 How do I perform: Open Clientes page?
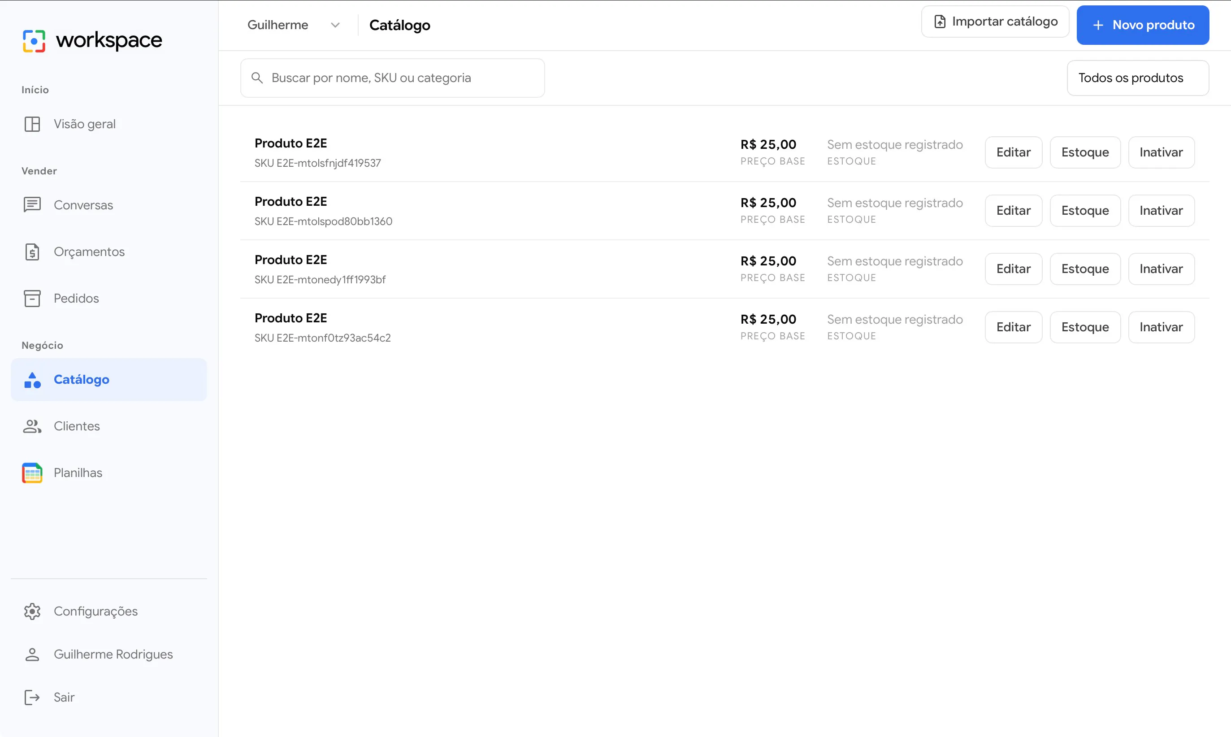coord(109,426)
